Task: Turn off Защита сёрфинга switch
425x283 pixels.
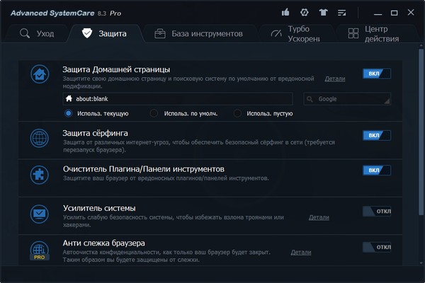Action: tap(377, 135)
